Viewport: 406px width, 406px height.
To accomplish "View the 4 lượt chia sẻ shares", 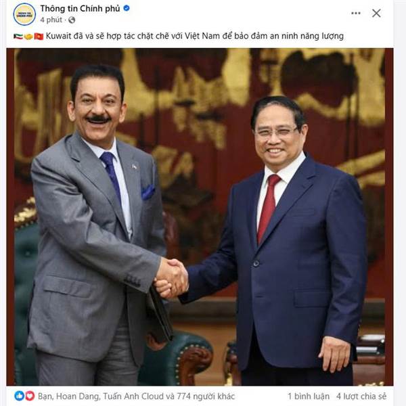I will pos(361,396).
